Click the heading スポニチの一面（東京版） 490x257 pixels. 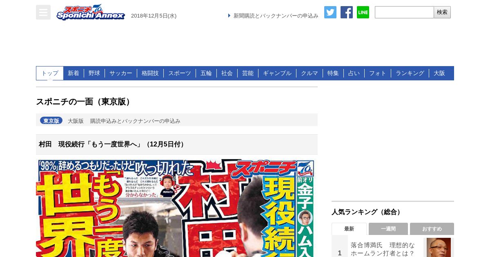(x=85, y=102)
